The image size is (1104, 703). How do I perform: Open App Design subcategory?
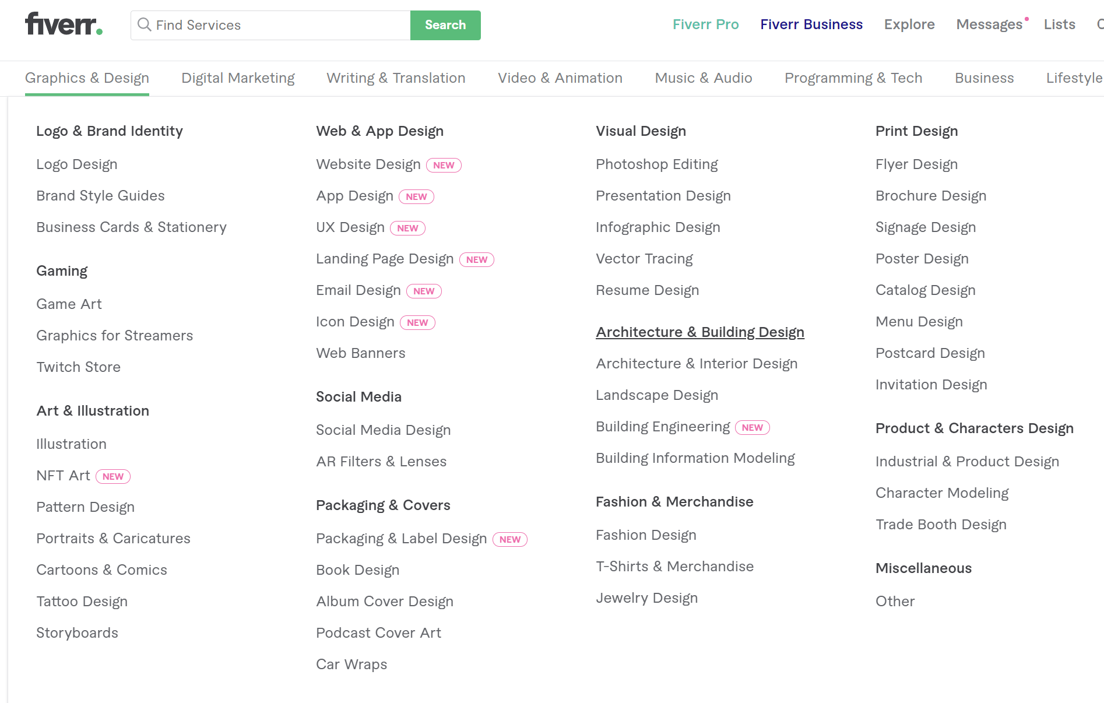[x=354, y=196]
